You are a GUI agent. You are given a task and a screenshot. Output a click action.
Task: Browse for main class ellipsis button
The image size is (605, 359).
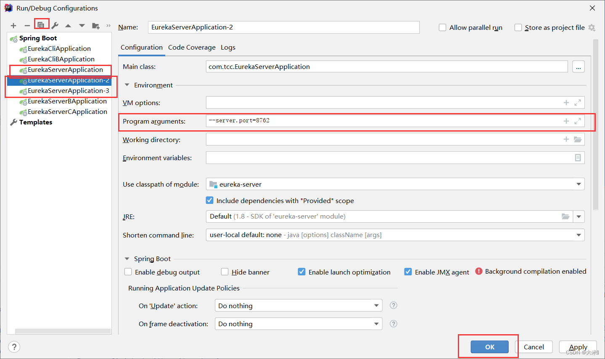[579, 67]
